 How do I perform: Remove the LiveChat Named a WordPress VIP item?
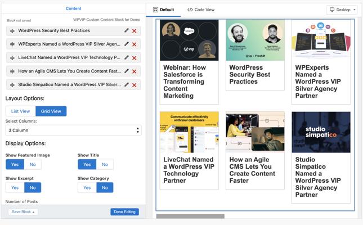coord(135,58)
